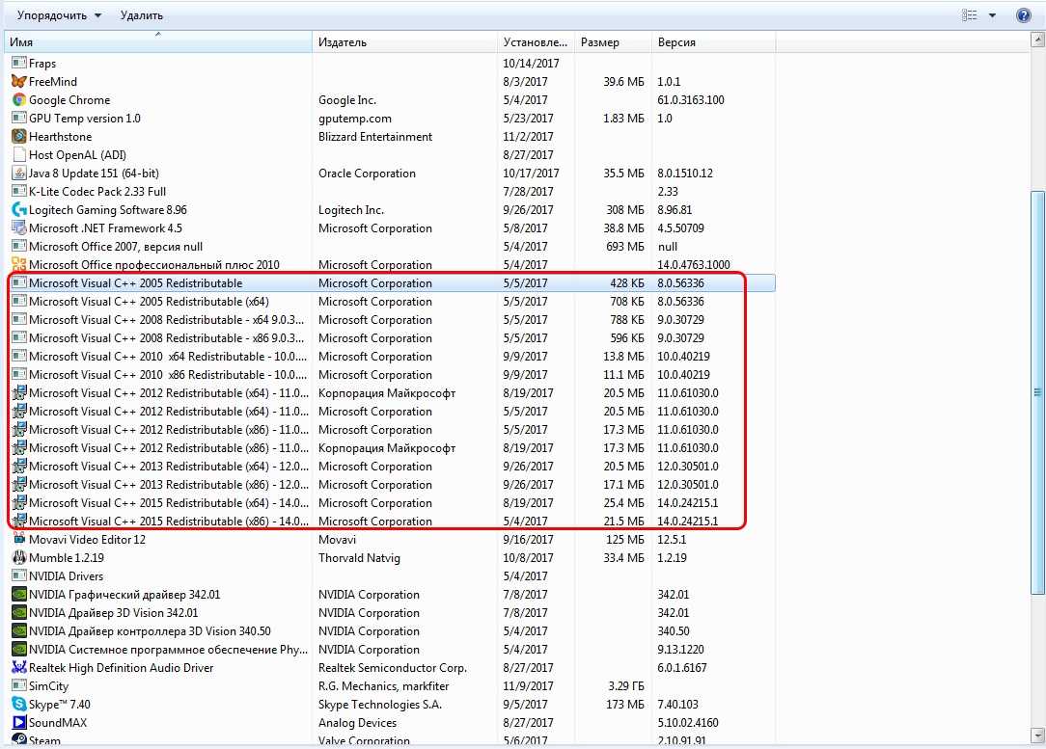1046x749 pixels.
Task: Click the Удалить button
Action: tap(142, 15)
